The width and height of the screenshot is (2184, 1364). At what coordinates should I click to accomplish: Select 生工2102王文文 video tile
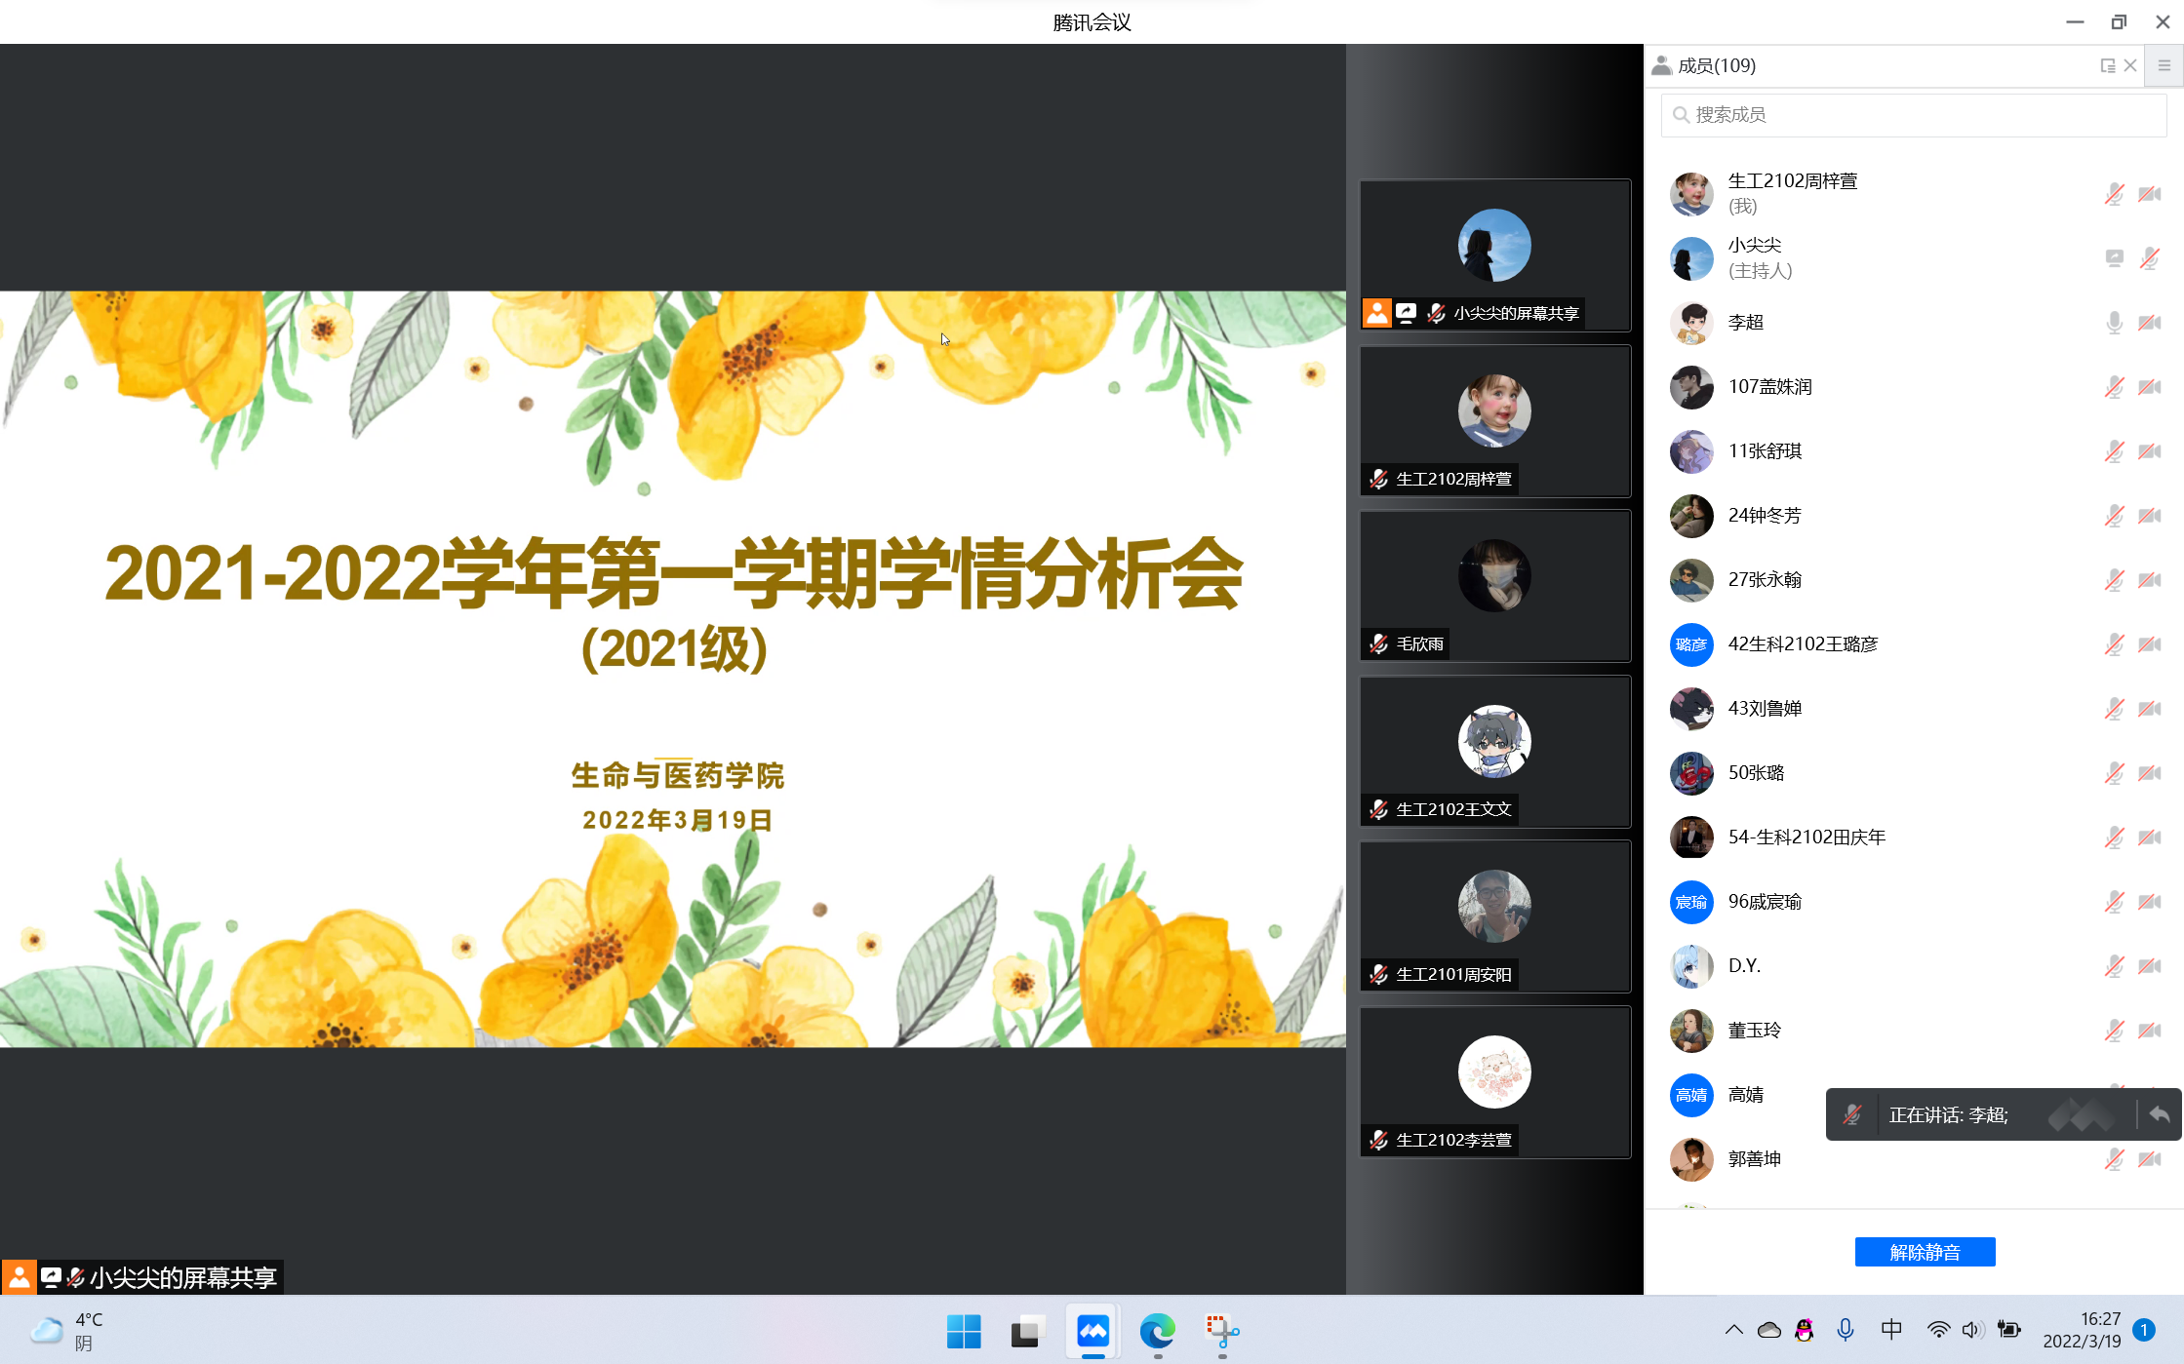[1494, 751]
